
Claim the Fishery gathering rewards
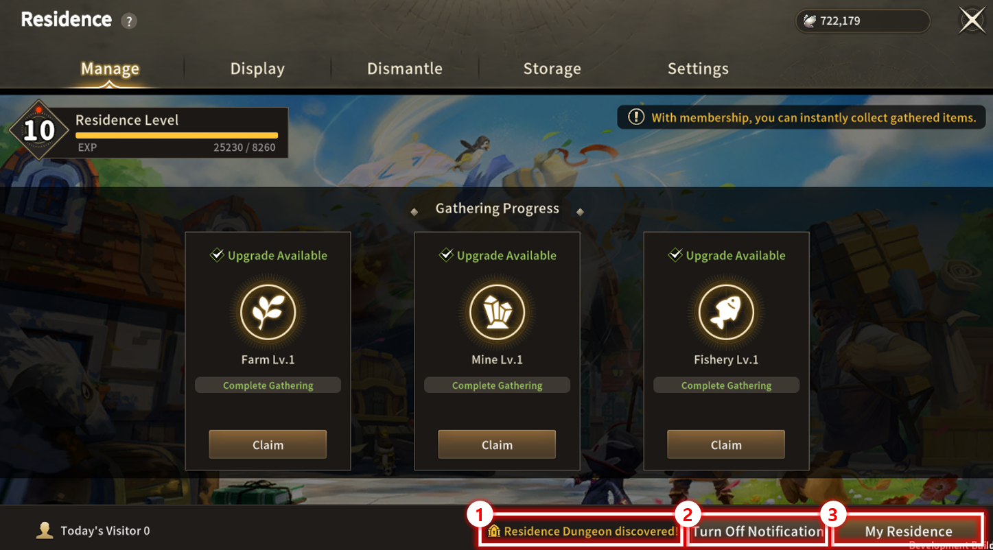point(726,444)
